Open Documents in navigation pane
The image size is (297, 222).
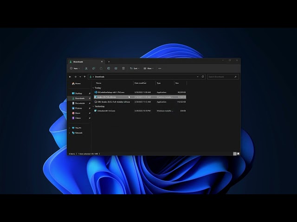pos(78,103)
